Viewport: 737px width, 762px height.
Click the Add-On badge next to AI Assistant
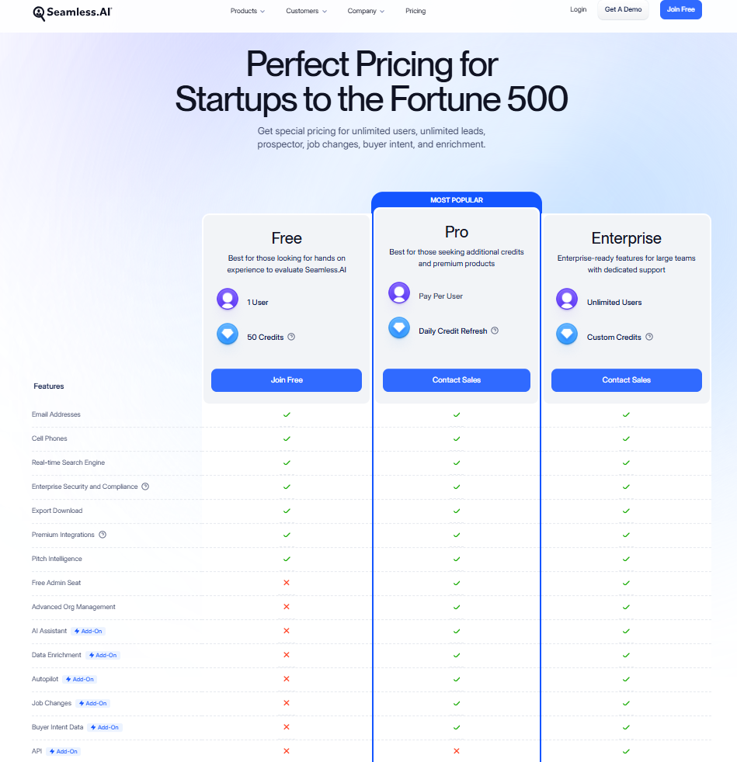pyautogui.click(x=88, y=631)
